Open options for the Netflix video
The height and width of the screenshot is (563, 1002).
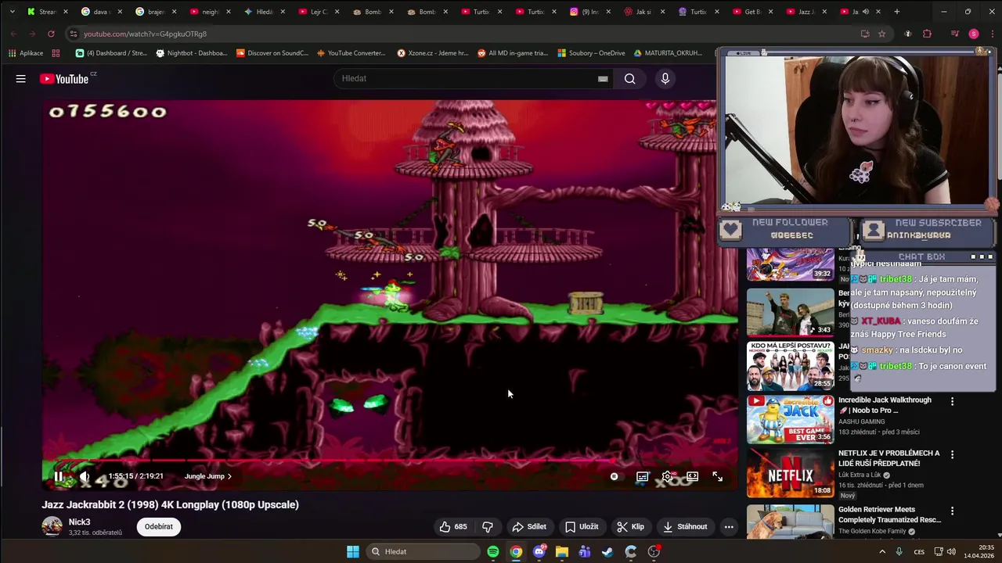point(952,454)
